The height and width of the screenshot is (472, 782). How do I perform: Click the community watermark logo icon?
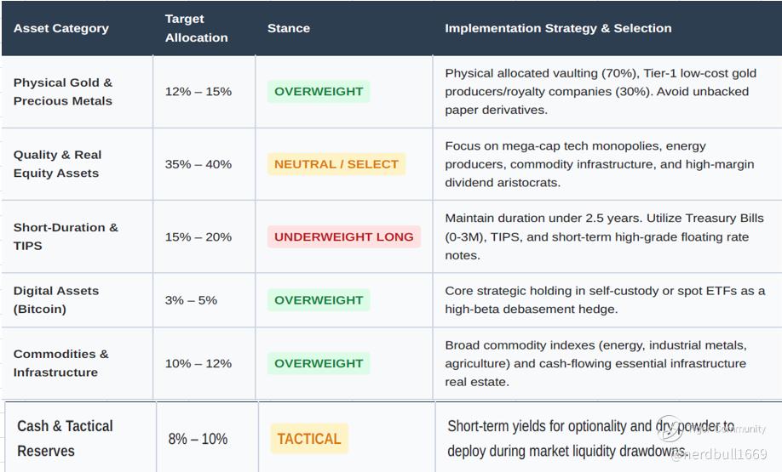pos(670,428)
